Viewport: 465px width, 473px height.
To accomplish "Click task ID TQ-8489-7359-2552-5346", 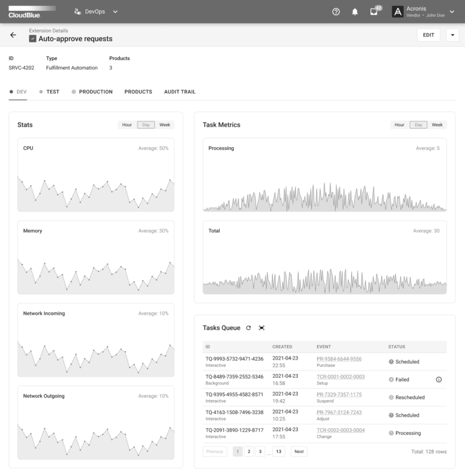I will coord(234,377).
